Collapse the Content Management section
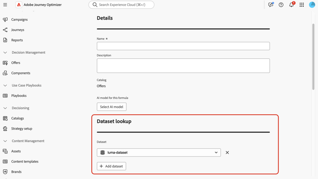 (5, 141)
